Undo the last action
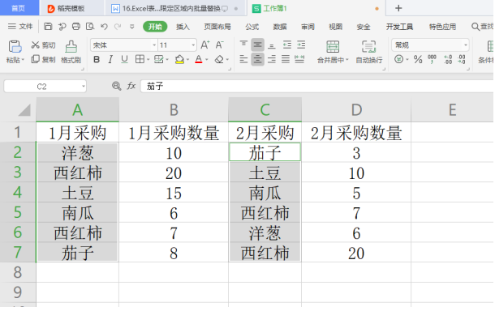Viewport: 495px width, 311px height. click(x=104, y=27)
